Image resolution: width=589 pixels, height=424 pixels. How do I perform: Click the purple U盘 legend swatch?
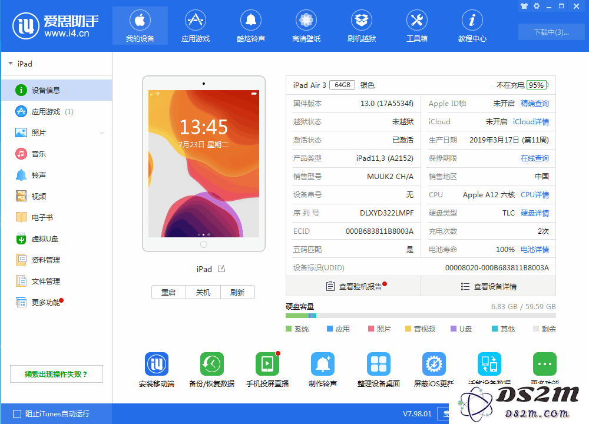pos(454,329)
